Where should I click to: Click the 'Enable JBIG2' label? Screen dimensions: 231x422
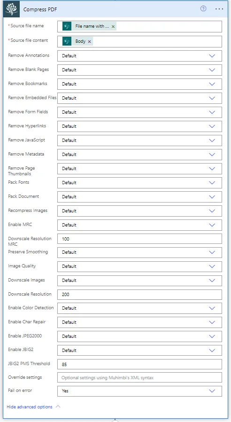(x=21, y=350)
